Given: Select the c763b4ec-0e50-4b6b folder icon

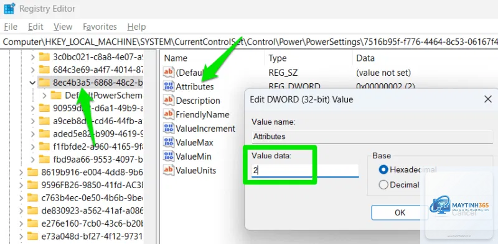Looking at the screenshot, I should [33, 197].
